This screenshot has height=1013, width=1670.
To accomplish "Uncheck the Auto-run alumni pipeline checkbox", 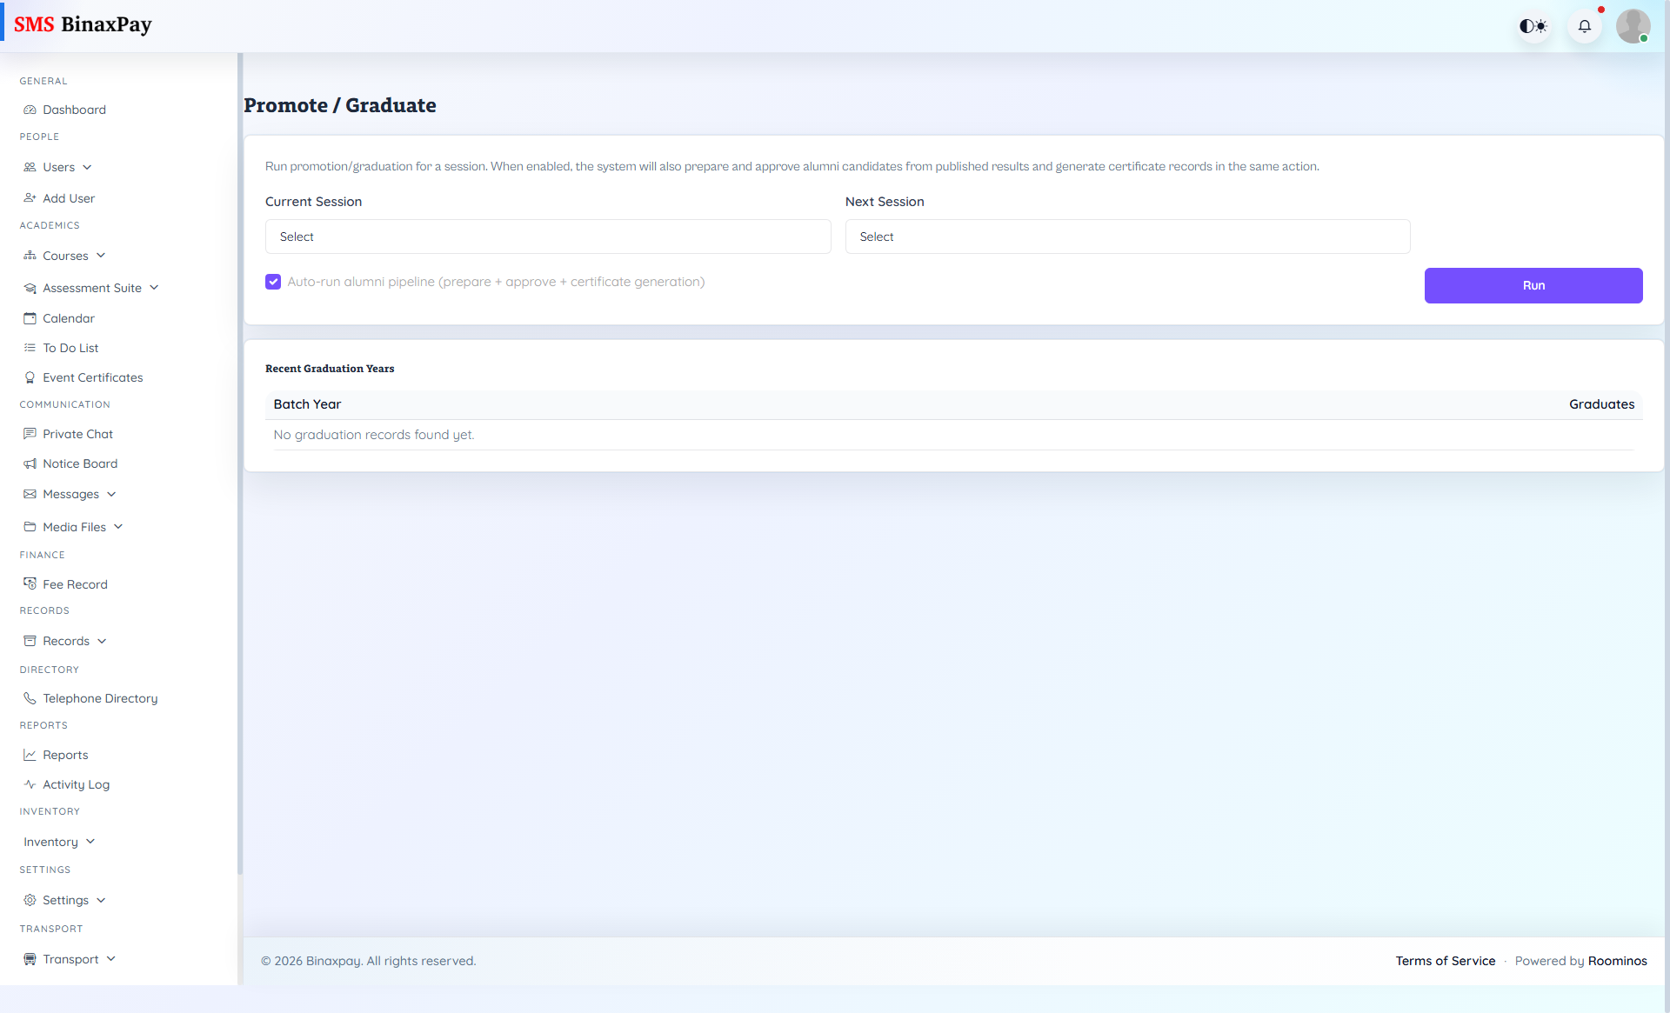I will pos(273,282).
